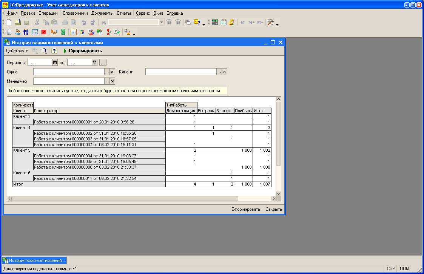Click the horizontal scrollbar of the report
This screenshot has width=424, height=274.
125,198
